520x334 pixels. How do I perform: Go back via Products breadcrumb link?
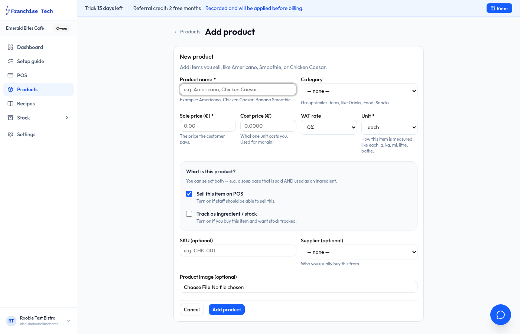click(x=187, y=32)
